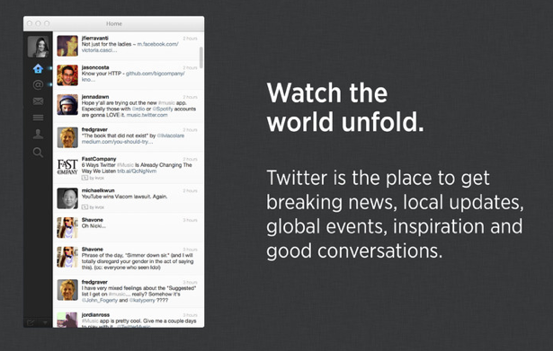Image resolution: width=553 pixels, height=351 pixels.
Task: Click the FastCompany logo avatar
Action: pos(67,166)
